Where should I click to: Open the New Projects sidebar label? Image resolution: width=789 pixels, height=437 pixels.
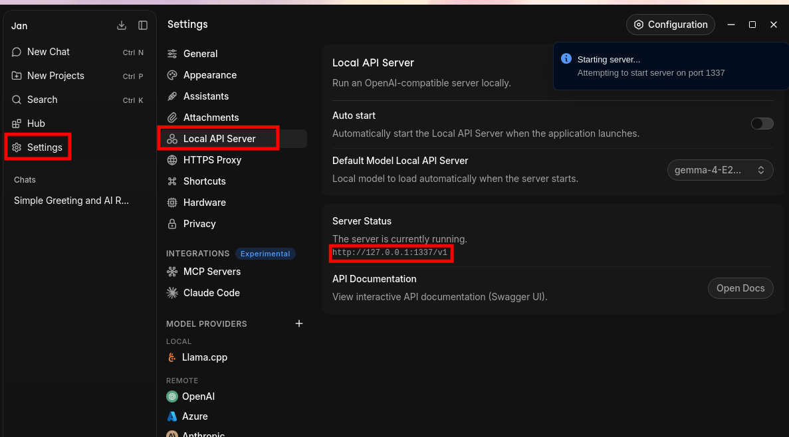pyautogui.click(x=55, y=76)
